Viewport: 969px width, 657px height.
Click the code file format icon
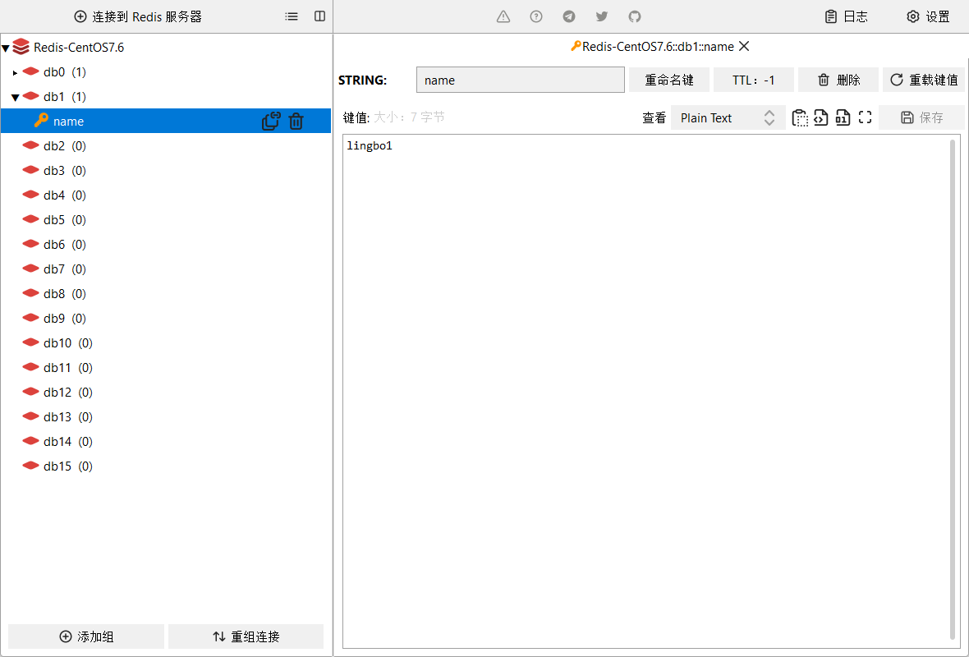(x=820, y=117)
